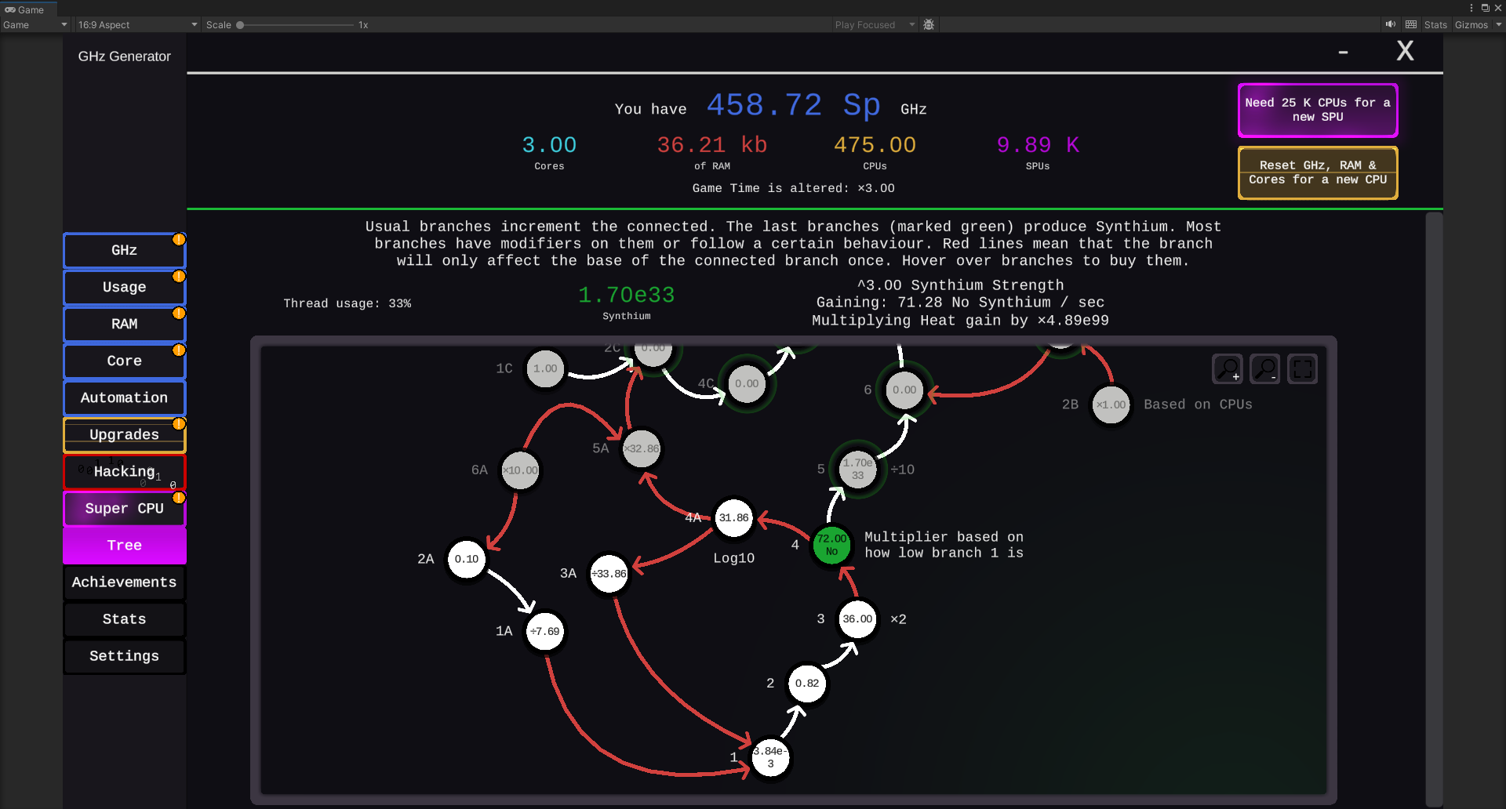Mute audio with the speaker icon
This screenshot has height=809, width=1506.
pyautogui.click(x=1391, y=24)
